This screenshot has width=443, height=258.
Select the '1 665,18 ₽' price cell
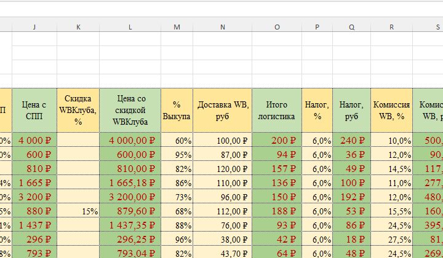(130, 182)
